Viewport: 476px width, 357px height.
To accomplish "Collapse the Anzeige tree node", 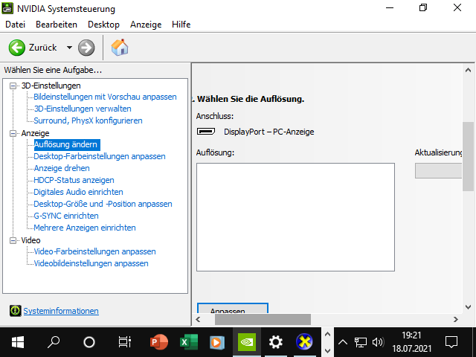I will pyautogui.click(x=13, y=134).
